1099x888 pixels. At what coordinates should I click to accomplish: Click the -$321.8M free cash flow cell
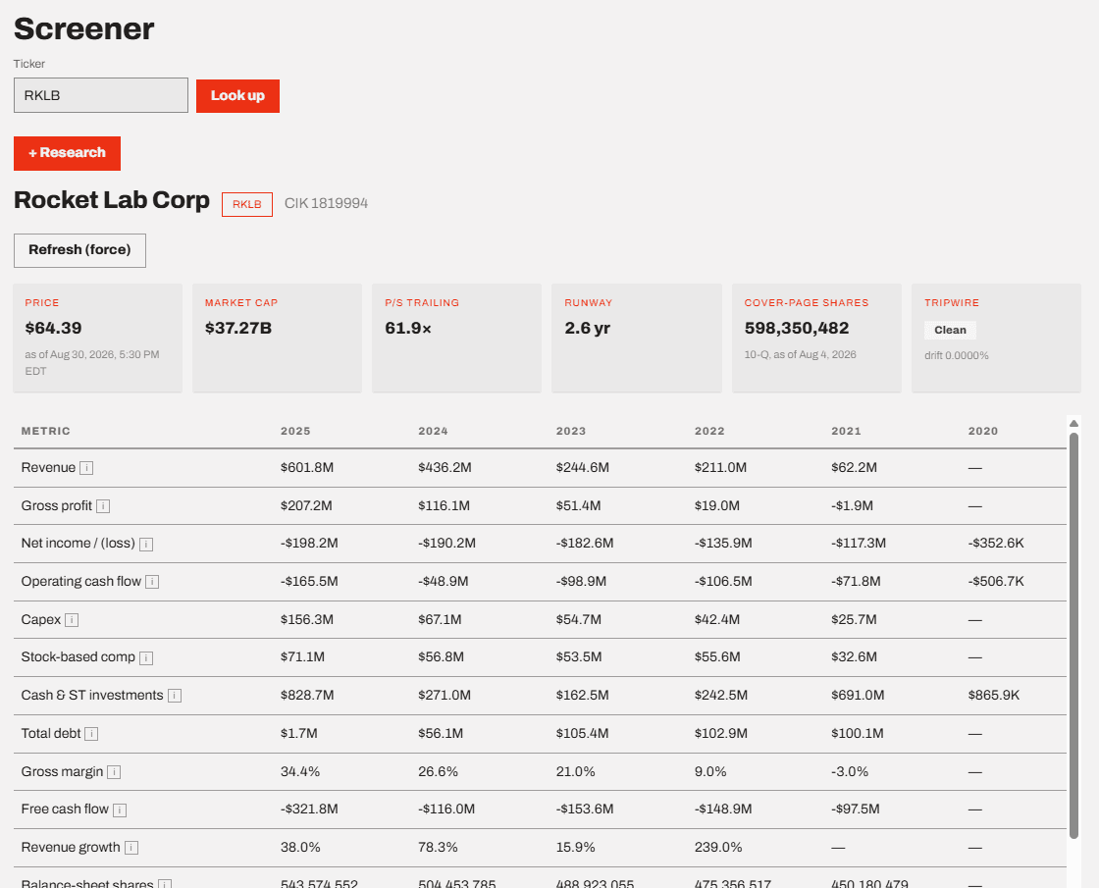309,810
